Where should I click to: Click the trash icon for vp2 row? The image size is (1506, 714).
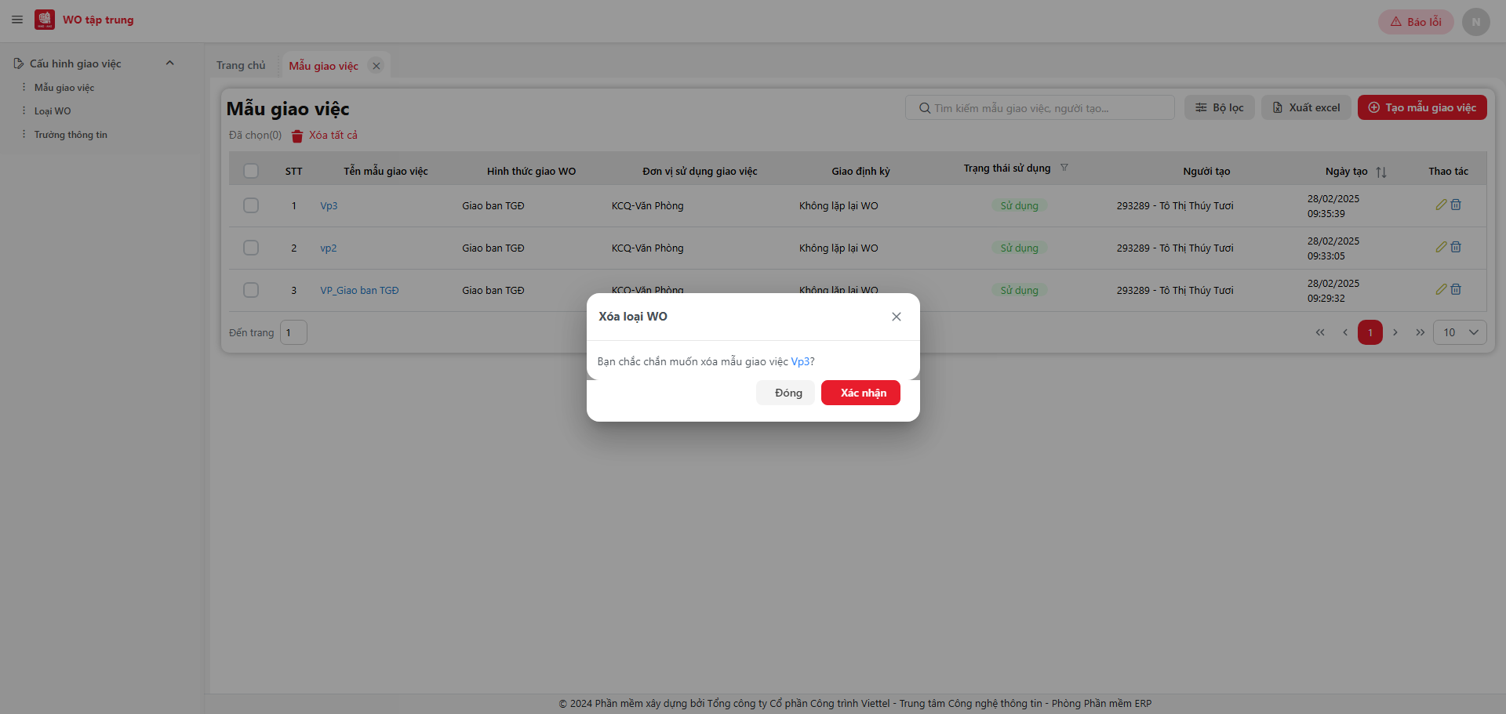coord(1456,247)
